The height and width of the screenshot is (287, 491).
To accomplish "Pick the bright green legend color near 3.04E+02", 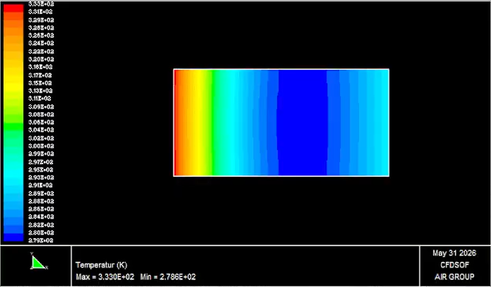I will [x=14, y=127].
